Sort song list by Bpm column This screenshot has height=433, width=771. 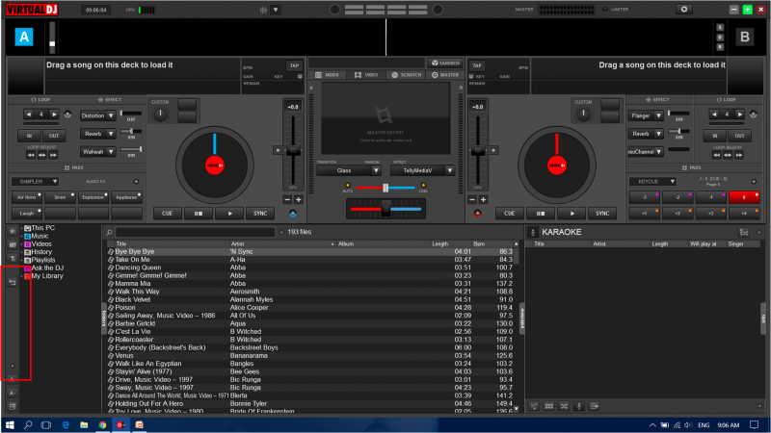click(x=492, y=243)
